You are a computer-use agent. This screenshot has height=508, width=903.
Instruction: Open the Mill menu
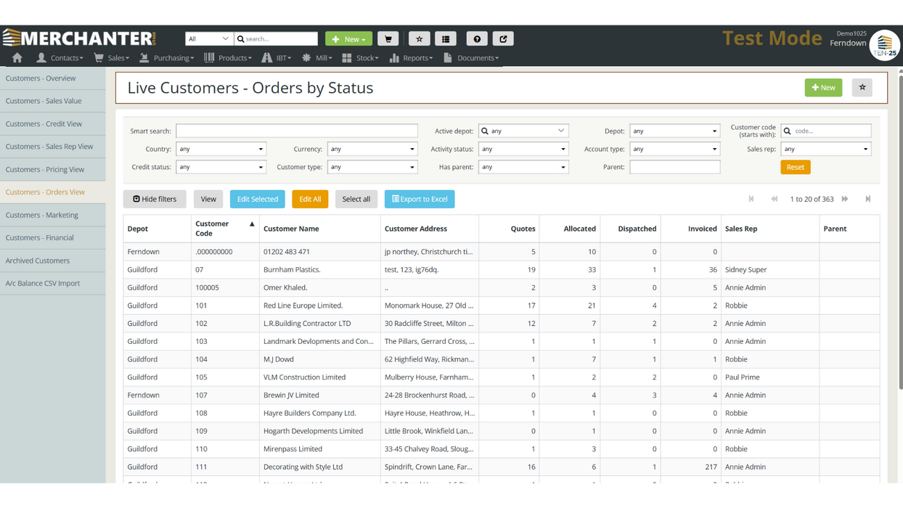(x=316, y=57)
